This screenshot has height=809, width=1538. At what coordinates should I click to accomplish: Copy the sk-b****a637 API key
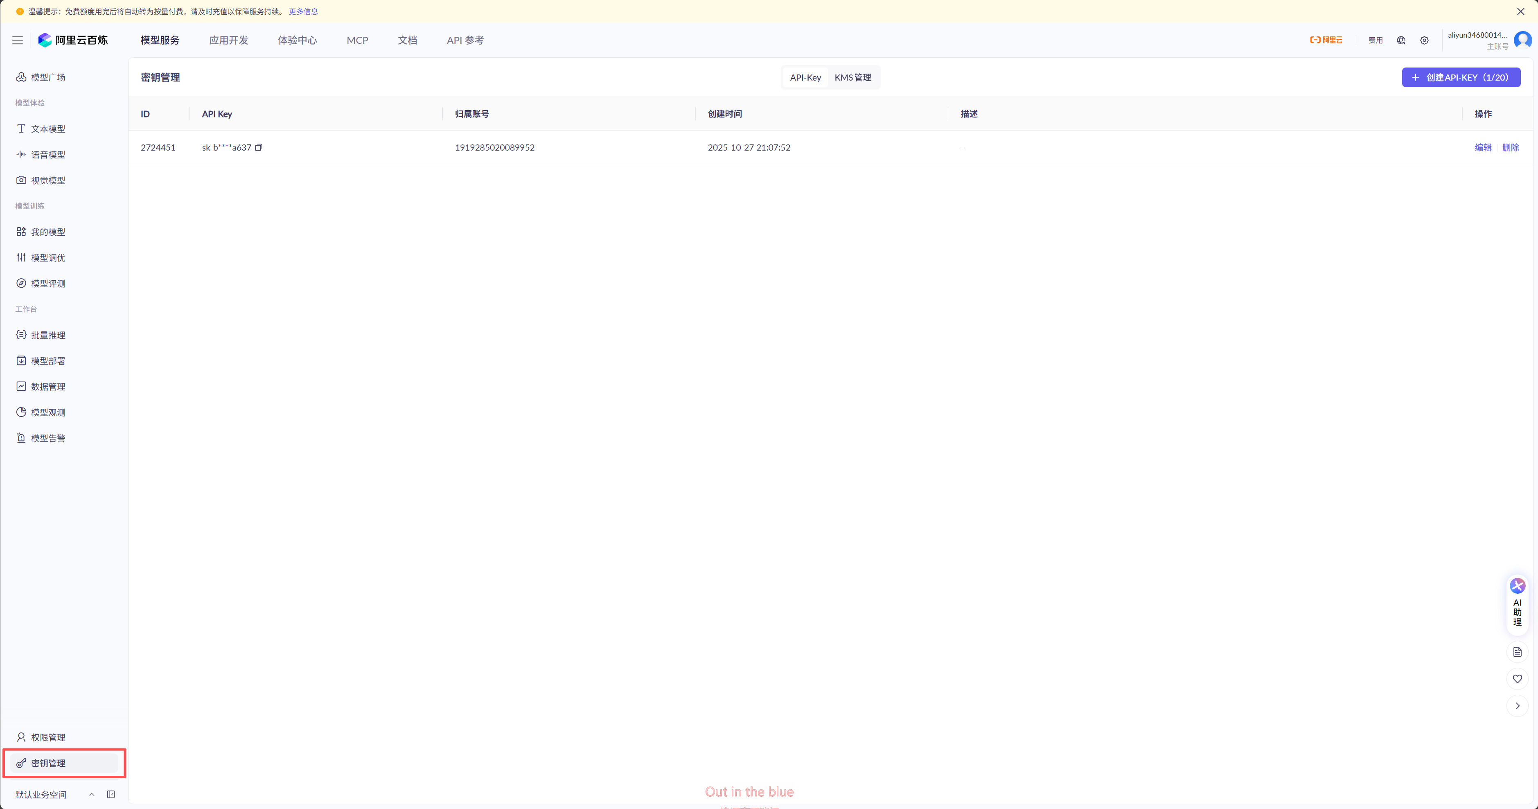tap(259, 147)
